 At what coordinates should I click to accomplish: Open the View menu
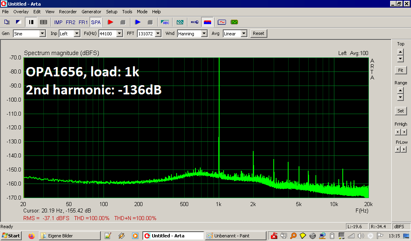click(x=50, y=12)
